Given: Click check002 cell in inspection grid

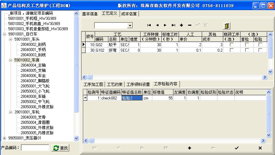Looking at the screenshot, I should coord(111,98).
